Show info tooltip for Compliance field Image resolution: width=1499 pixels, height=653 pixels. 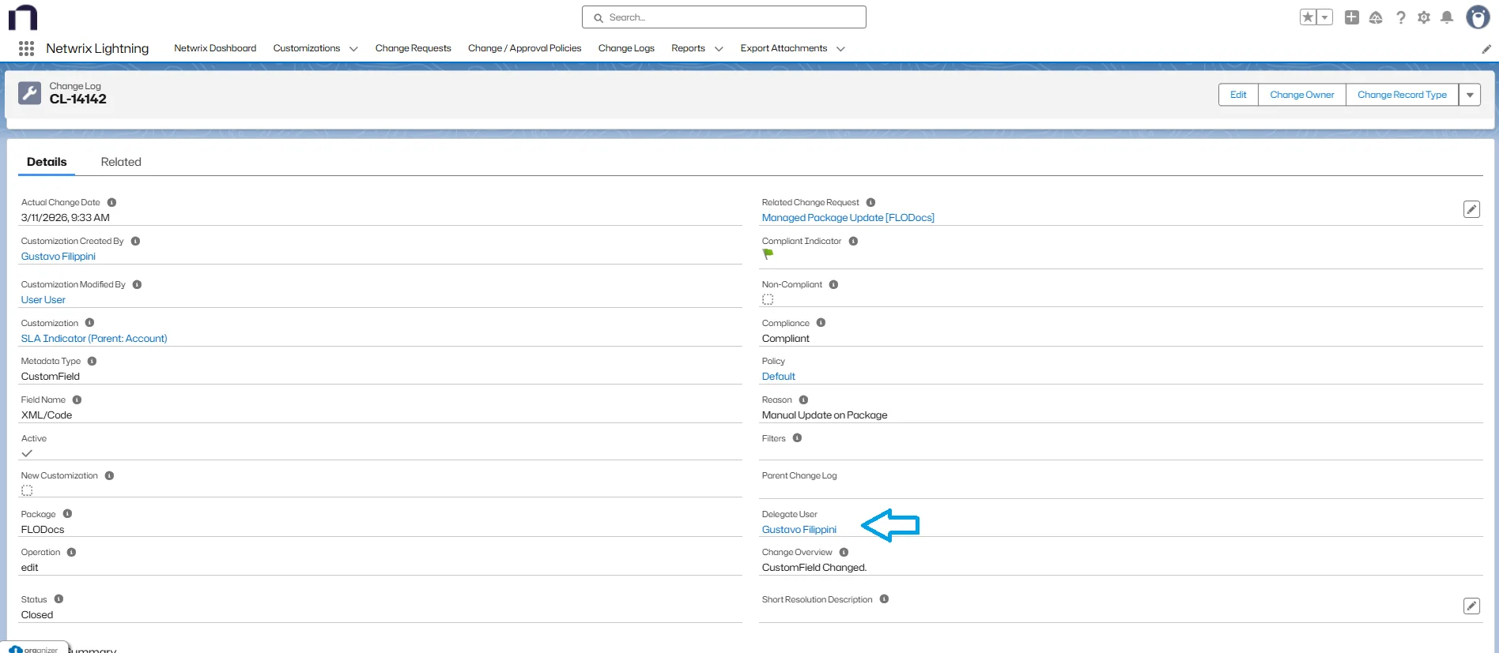point(821,322)
